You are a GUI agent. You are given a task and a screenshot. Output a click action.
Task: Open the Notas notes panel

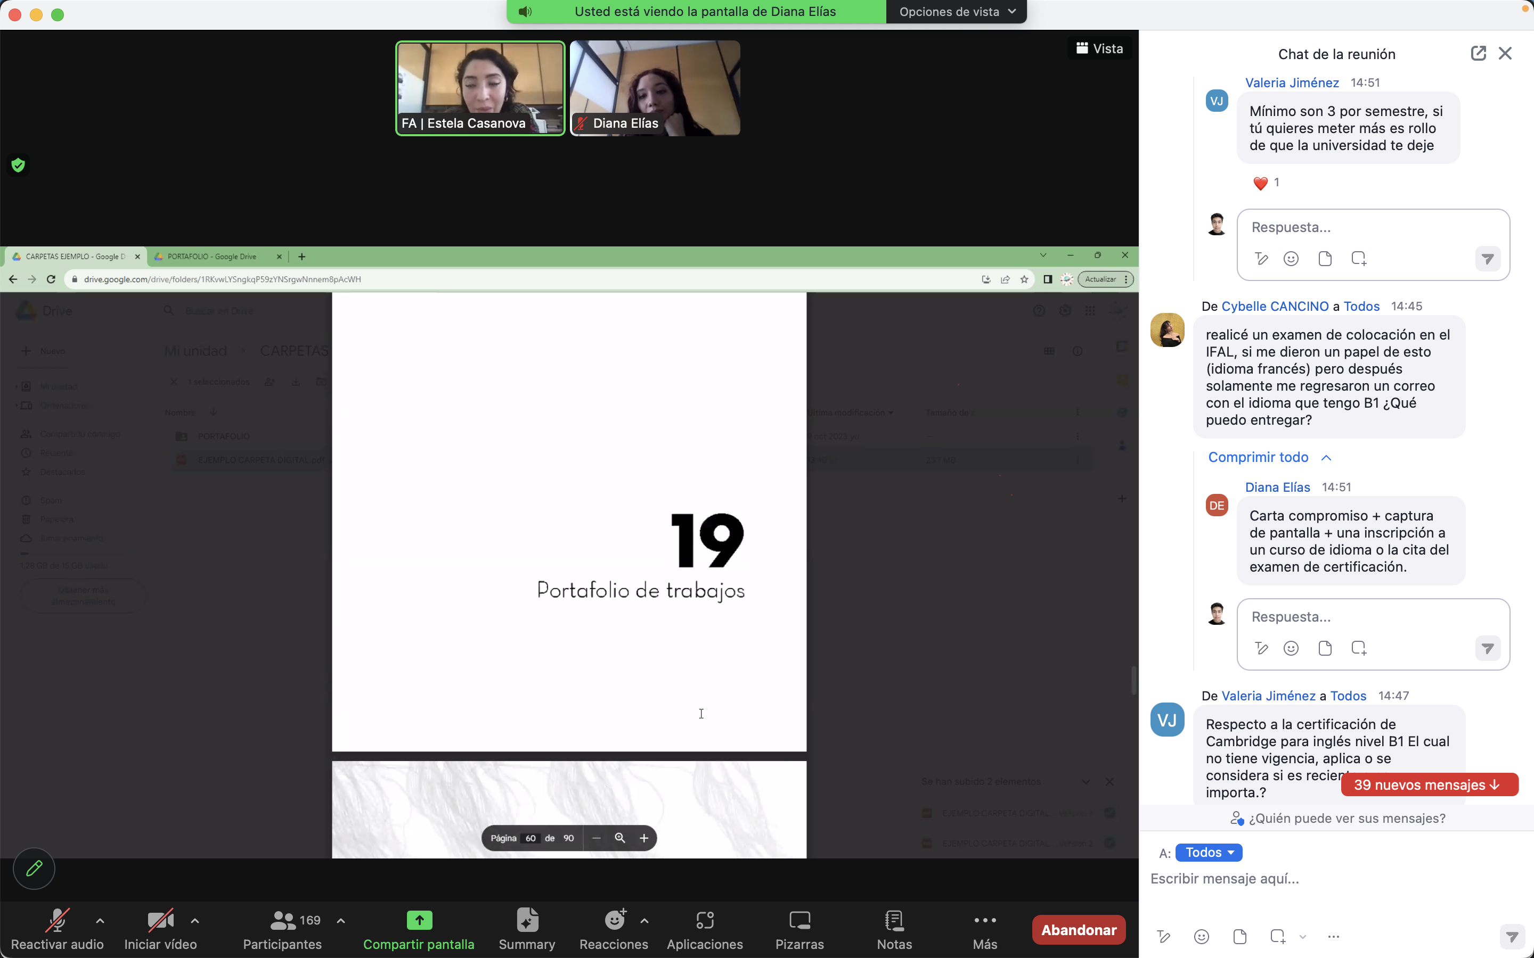(x=894, y=928)
